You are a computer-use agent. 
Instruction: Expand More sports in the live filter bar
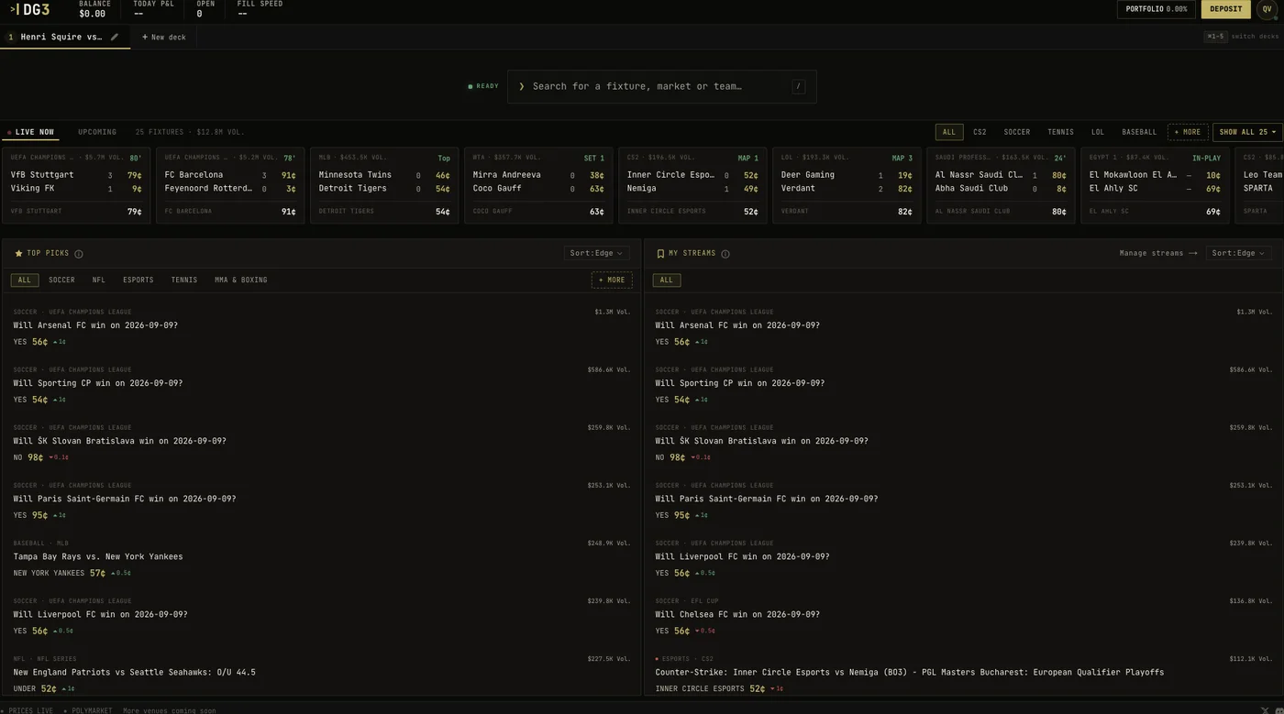coord(1188,132)
